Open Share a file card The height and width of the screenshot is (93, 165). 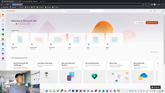coord(118,72)
